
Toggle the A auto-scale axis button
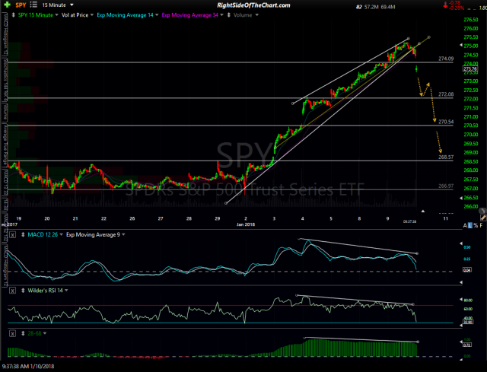point(465,225)
